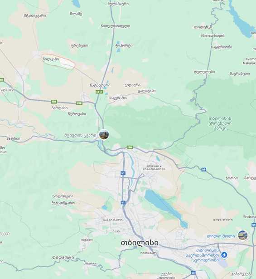This screenshot has height=279, width=256.
Task: Click the ნატახტარი town label
Action: (100, 85)
